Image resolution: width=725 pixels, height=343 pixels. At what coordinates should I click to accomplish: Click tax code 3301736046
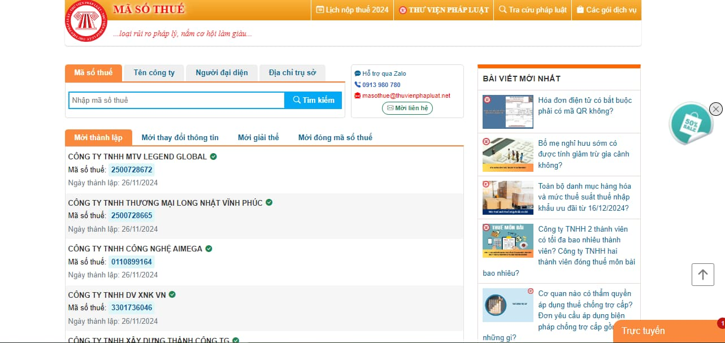(132, 307)
